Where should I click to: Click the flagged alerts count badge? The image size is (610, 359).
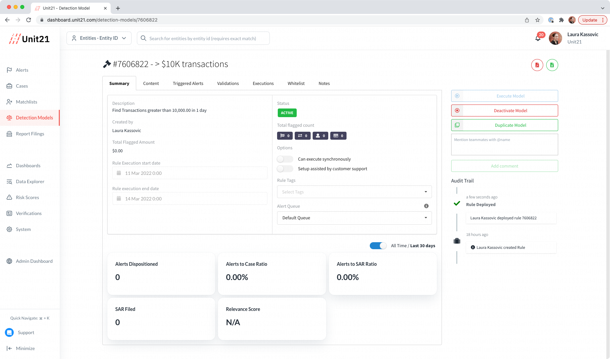(x=285, y=136)
